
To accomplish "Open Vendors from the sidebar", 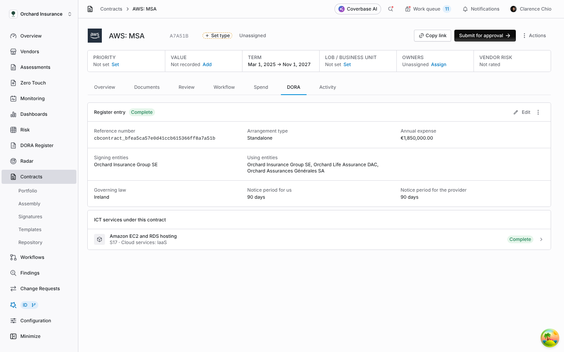I will pos(30,52).
